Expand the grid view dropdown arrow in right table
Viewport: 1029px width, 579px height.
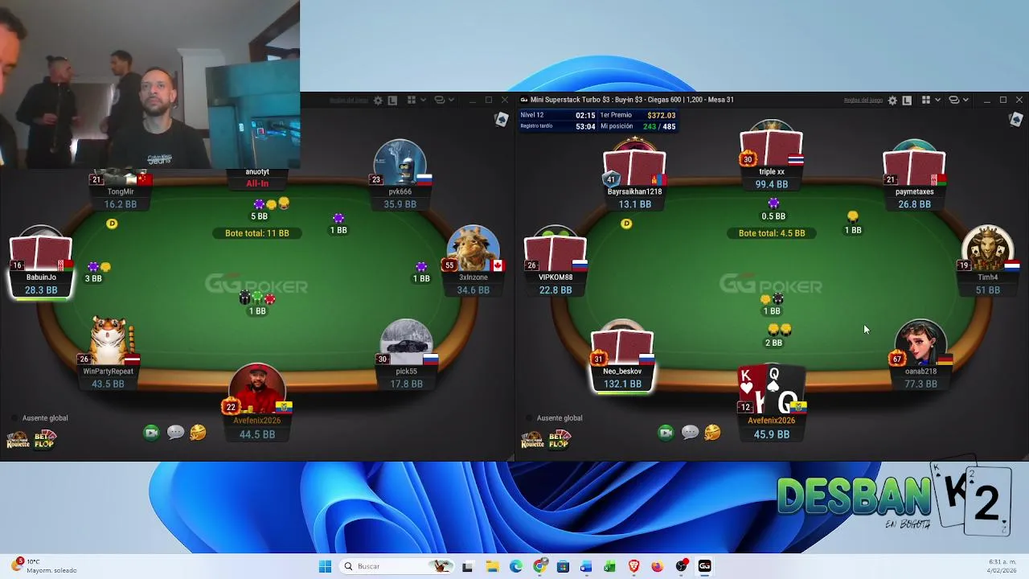click(x=937, y=101)
